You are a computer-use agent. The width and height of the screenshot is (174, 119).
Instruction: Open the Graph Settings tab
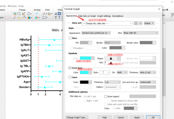pyautogui.click(x=104, y=16)
